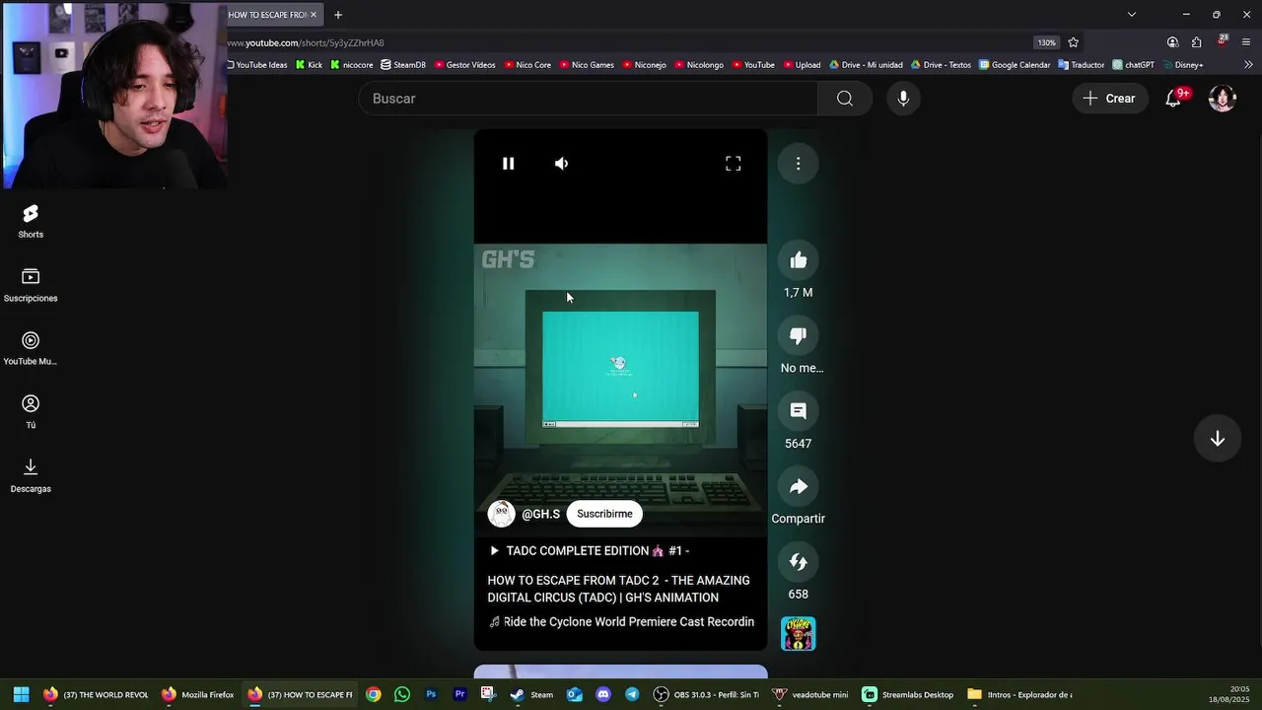The height and width of the screenshot is (710, 1262).
Task: Enter fullscreen on the Short
Action: tap(733, 164)
